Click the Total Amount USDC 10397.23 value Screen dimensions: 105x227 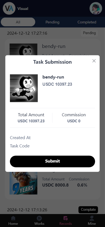click(31, 121)
